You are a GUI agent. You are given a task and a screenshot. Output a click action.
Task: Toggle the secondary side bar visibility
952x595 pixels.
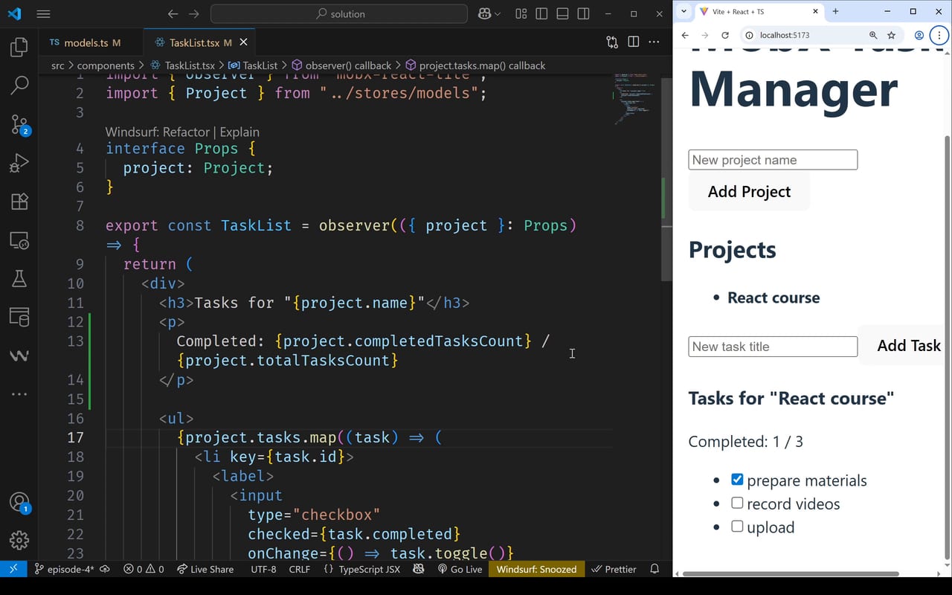(584, 13)
